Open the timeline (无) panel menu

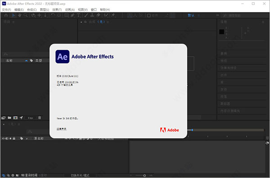[x=19, y=124]
